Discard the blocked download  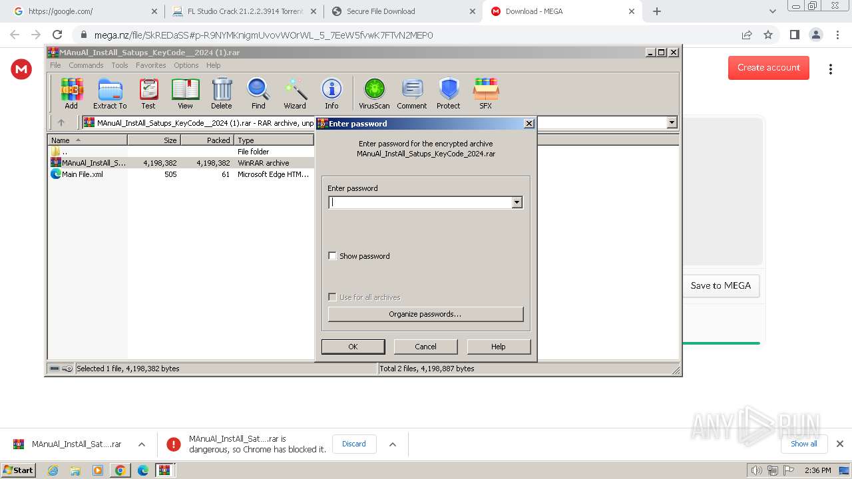(354, 444)
